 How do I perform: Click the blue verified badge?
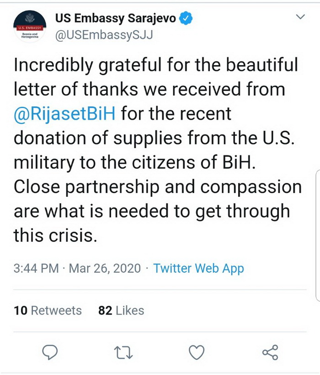tap(186, 18)
